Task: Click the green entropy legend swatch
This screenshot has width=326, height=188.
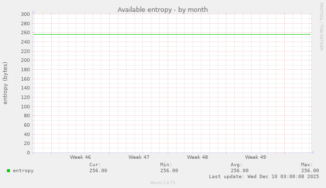Action: point(8,171)
